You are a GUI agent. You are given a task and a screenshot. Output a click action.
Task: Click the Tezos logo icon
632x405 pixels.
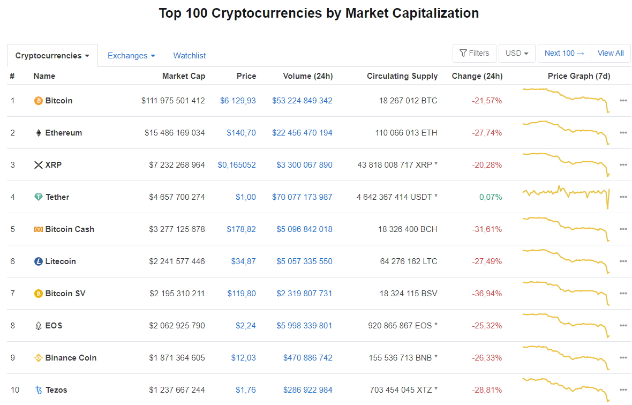(x=38, y=390)
